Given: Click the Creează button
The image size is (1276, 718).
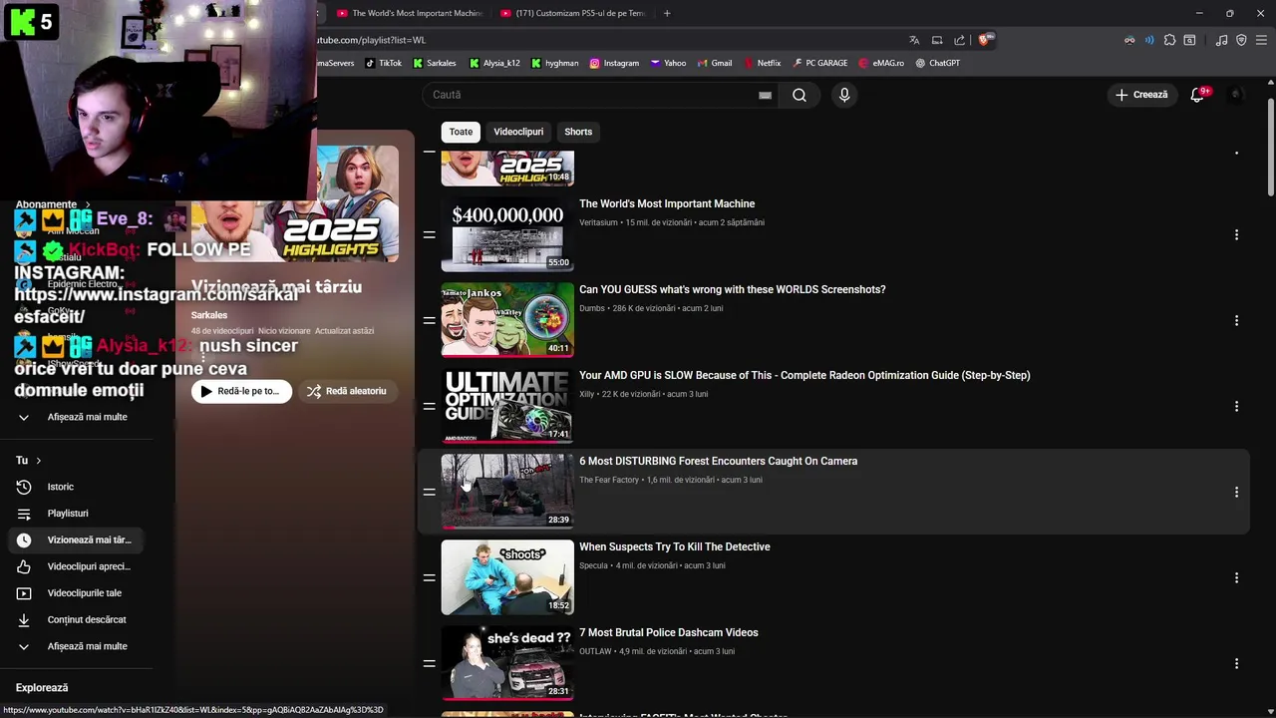Looking at the screenshot, I should coord(1141,95).
